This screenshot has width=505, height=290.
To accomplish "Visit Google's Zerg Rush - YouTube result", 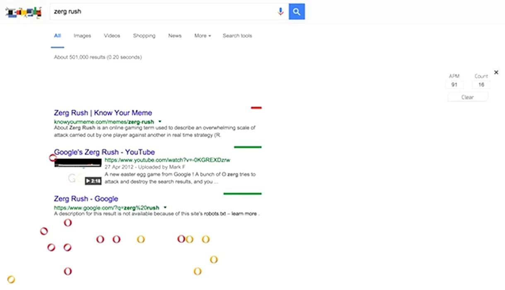I will tap(104, 152).
